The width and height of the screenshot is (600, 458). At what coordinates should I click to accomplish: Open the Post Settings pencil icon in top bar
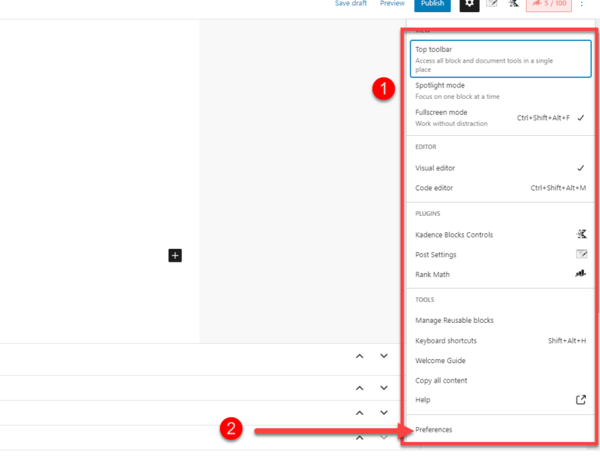tap(492, 4)
